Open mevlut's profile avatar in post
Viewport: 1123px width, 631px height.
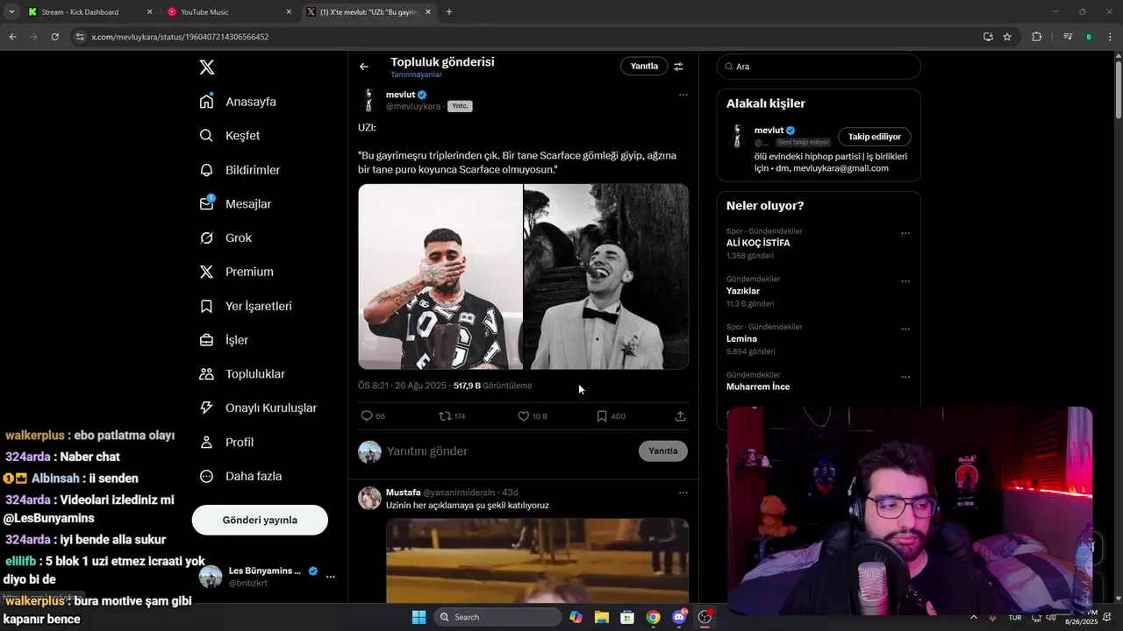click(x=368, y=100)
